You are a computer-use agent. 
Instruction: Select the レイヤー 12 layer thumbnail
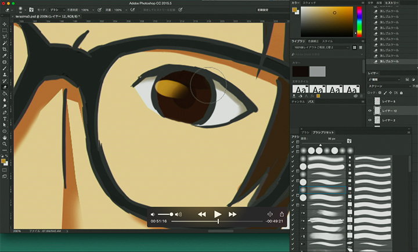click(x=377, y=111)
